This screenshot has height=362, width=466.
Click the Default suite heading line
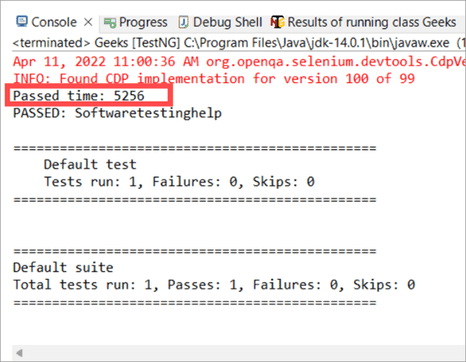63,267
